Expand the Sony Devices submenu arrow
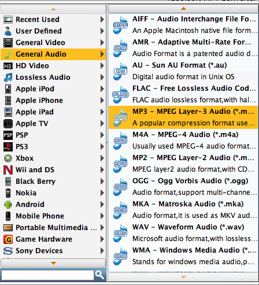This screenshot has width=259, height=285. [x=102, y=251]
